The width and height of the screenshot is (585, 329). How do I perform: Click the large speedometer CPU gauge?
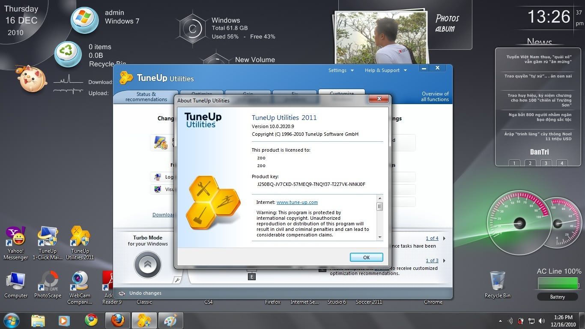click(x=519, y=223)
